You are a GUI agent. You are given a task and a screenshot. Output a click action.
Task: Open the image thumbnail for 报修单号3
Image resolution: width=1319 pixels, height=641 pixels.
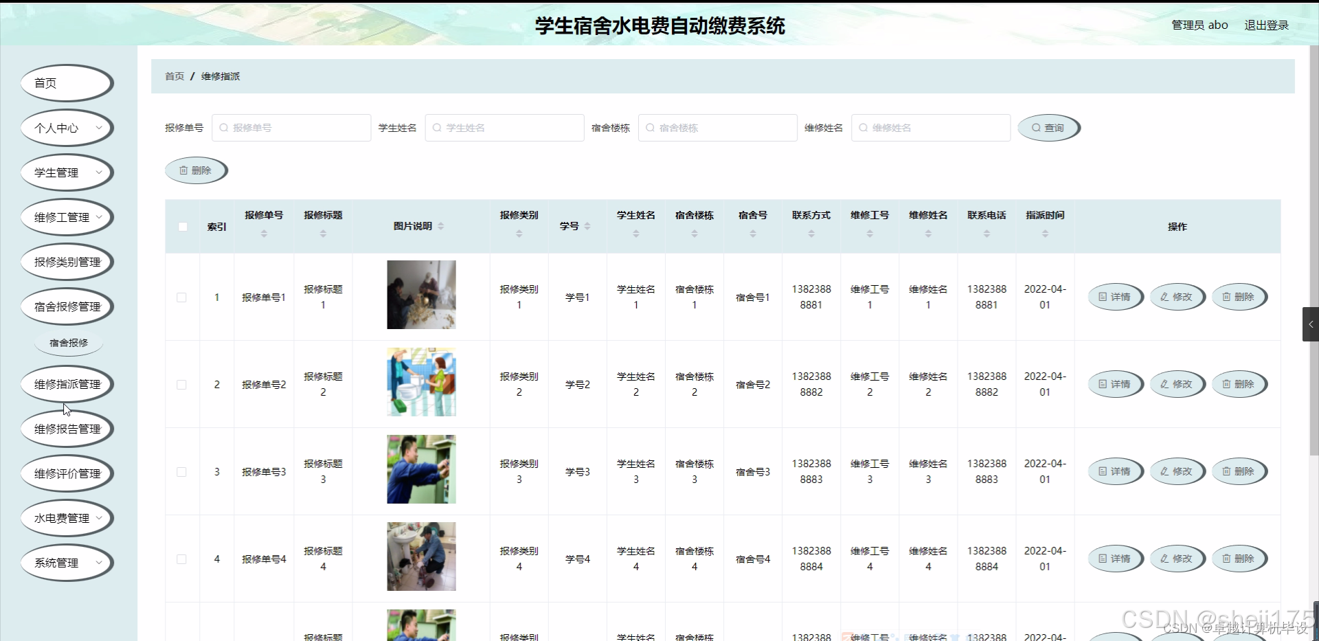[x=420, y=469]
